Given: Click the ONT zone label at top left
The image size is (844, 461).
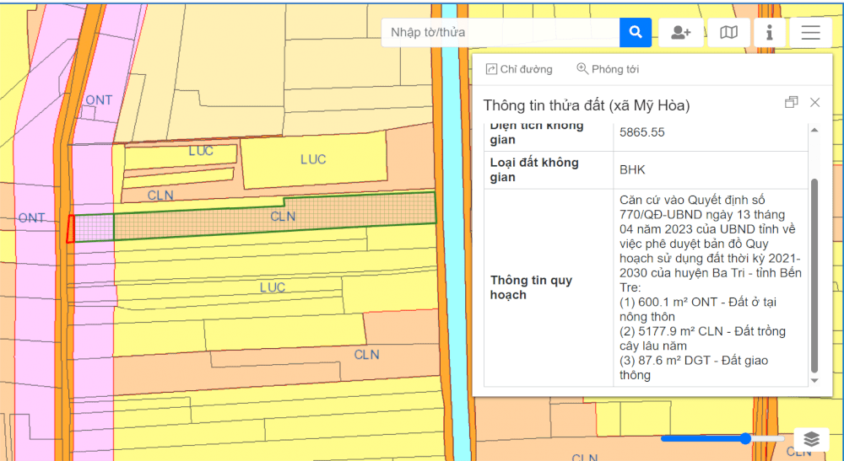Looking at the screenshot, I should click(x=99, y=100).
